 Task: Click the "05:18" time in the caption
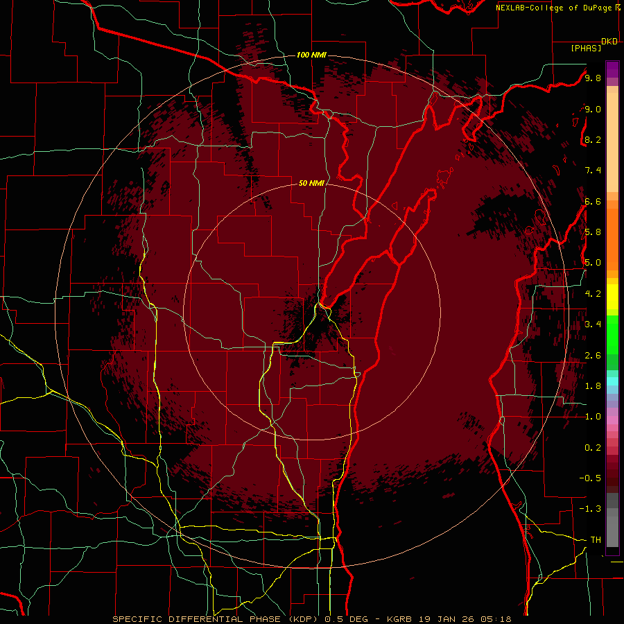point(496,619)
